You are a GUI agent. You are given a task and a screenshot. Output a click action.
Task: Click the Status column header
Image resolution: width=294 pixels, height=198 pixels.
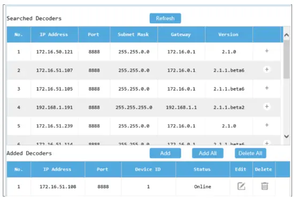click(x=203, y=169)
